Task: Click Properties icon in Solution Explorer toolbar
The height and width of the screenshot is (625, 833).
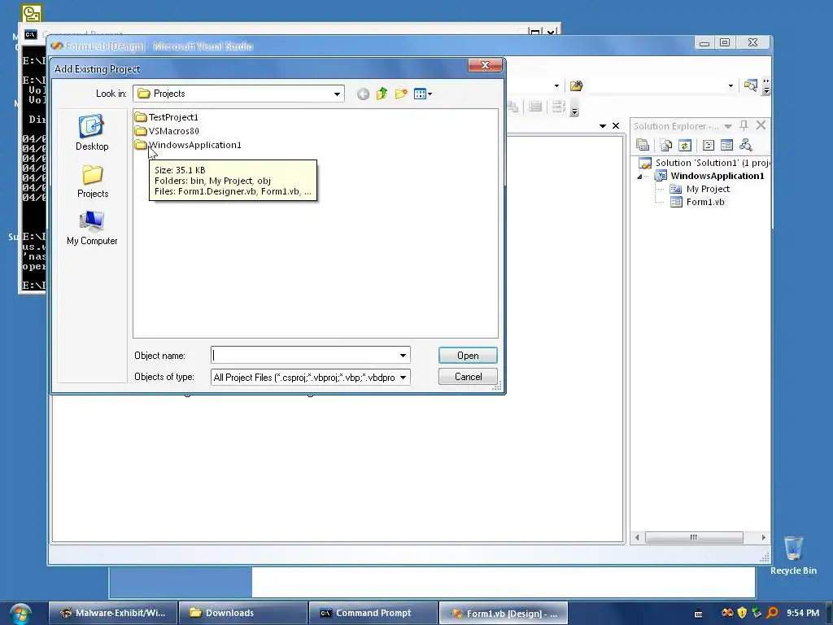Action: click(x=643, y=145)
